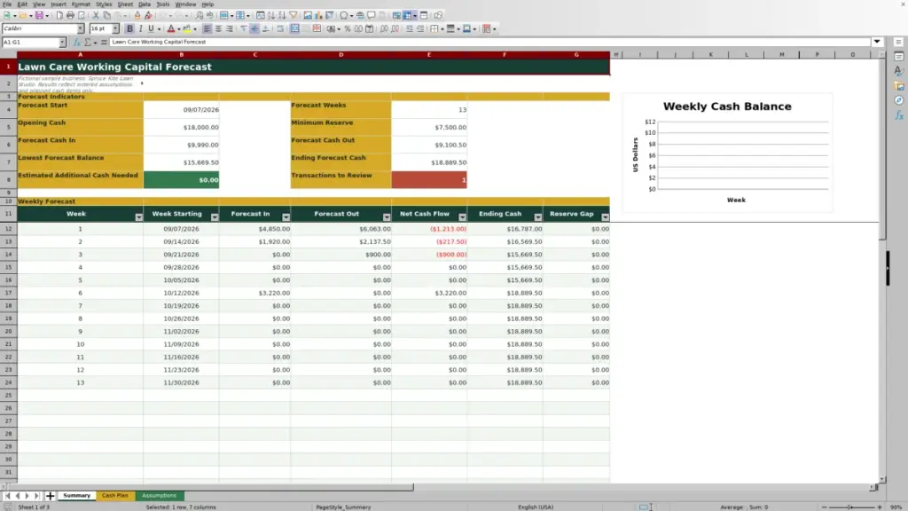Open the Week column filter dropdown
908x511 pixels.
tap(138, 217)
